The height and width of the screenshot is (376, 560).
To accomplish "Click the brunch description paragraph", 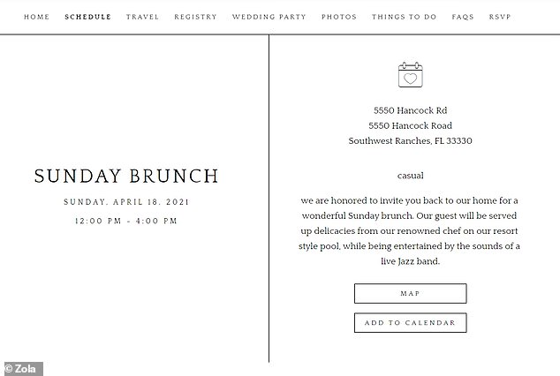I will pos(409,231).
